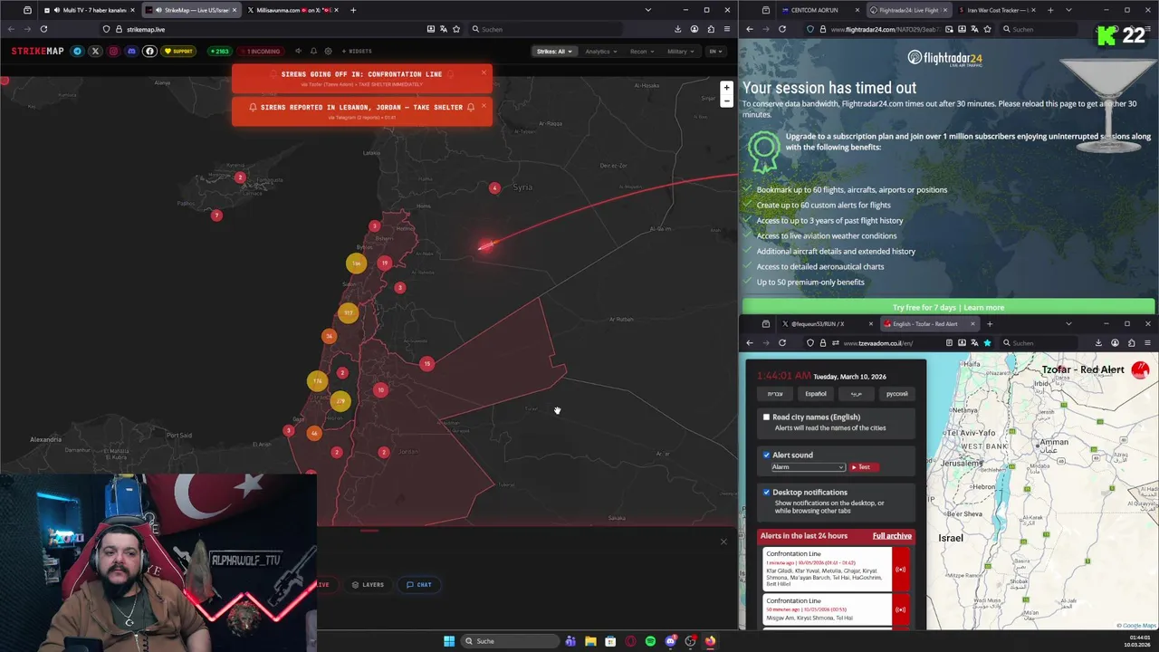This screenshot has height=652, width=1159.
Task: Zoom in on the StrikeMap map
Action: [726, 88]
